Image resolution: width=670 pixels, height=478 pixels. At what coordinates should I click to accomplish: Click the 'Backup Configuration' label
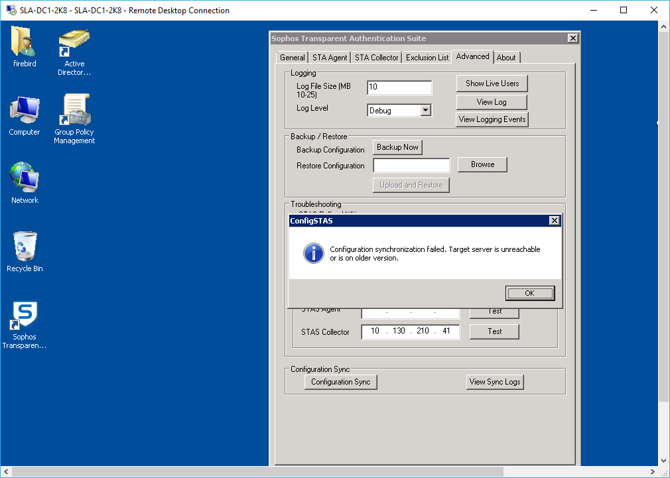330,150
